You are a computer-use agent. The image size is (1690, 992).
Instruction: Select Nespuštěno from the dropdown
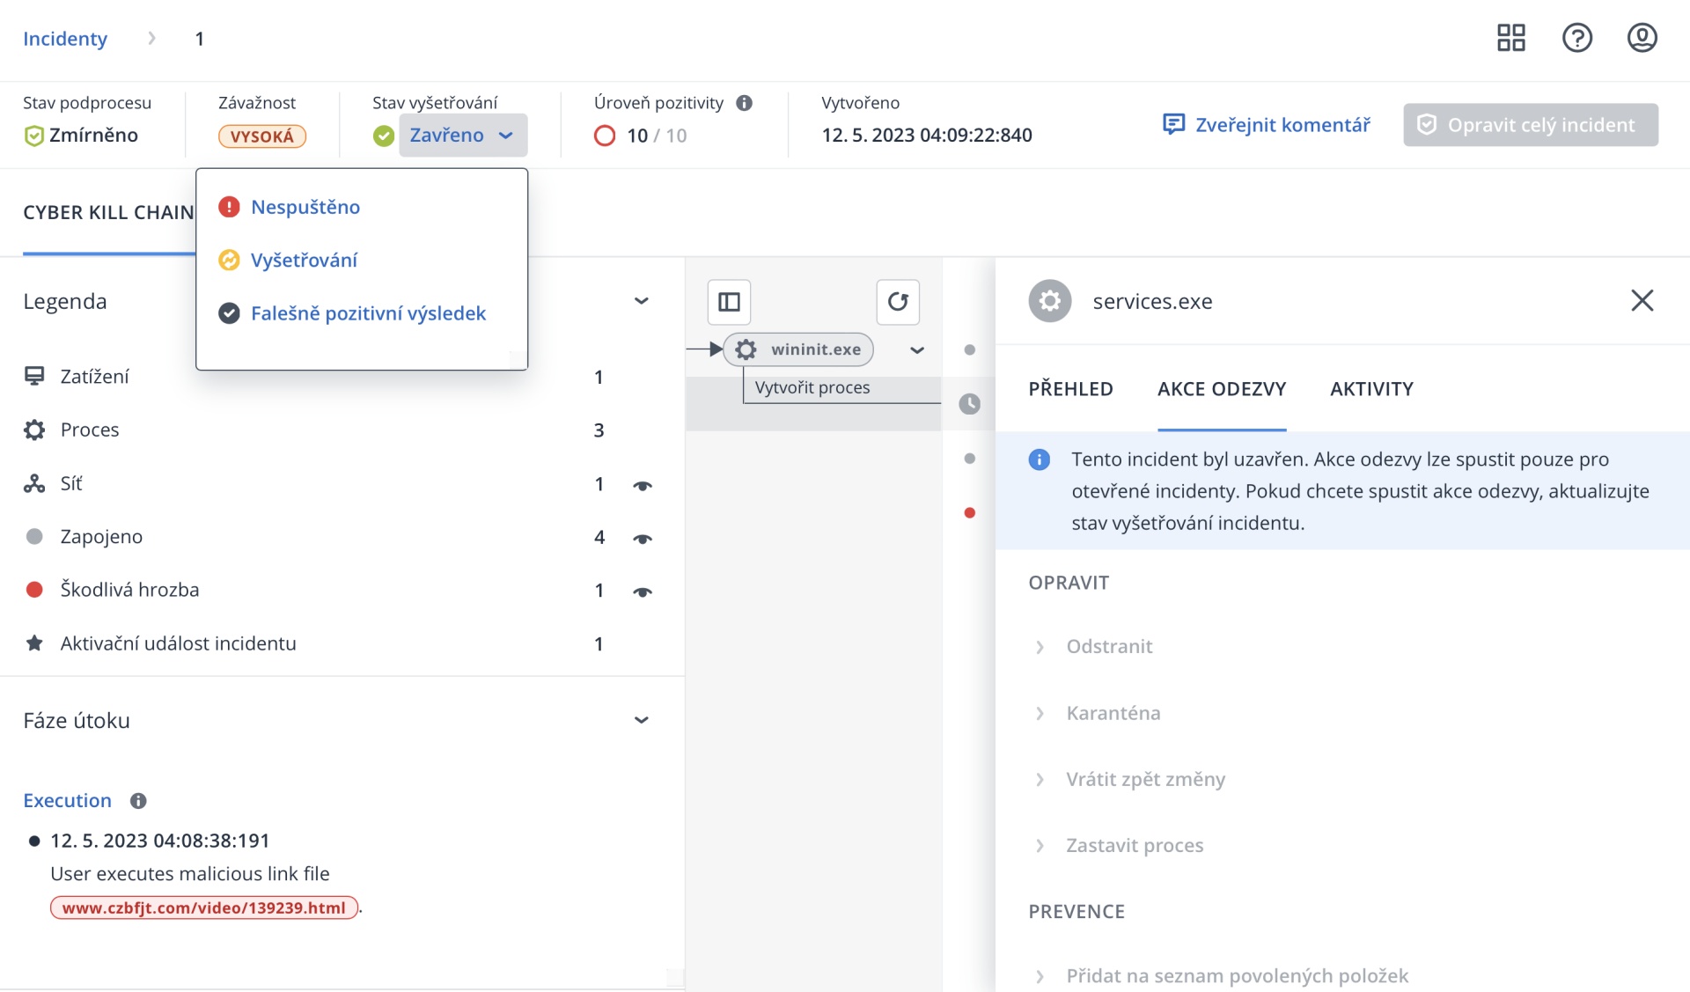click(305, 208)
